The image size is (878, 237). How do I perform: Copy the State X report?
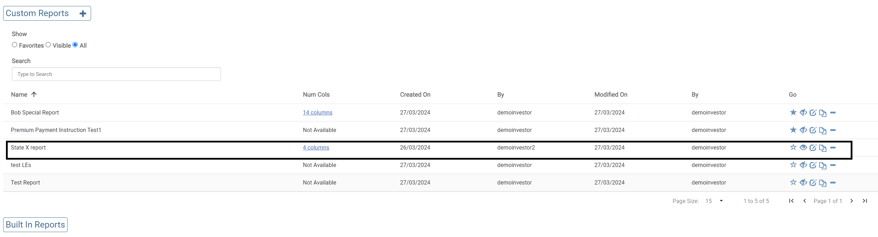pos(823,148)
